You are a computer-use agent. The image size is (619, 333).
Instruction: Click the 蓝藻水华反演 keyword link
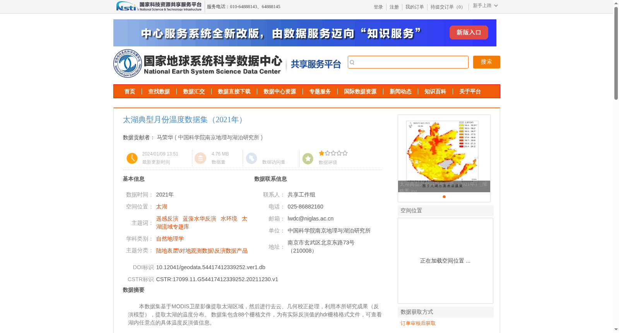tap(199, 219)
